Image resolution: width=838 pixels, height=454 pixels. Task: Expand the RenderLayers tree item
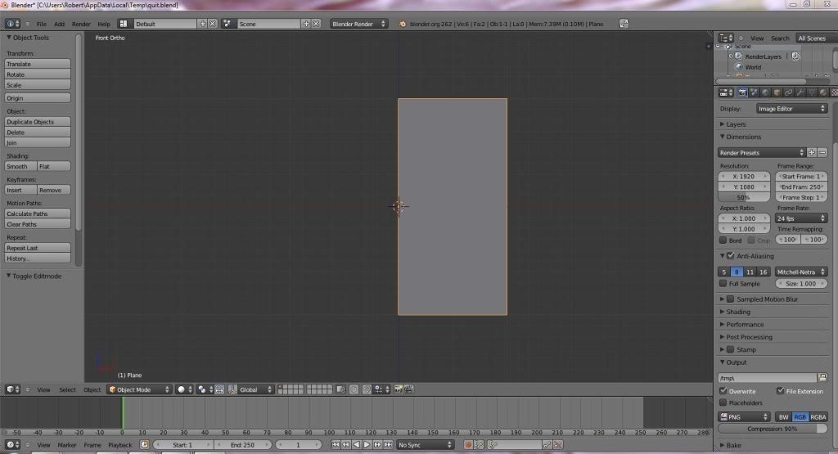(731, 56)
